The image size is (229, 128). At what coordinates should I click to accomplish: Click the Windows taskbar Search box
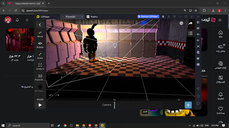click(x=27, y=125)
